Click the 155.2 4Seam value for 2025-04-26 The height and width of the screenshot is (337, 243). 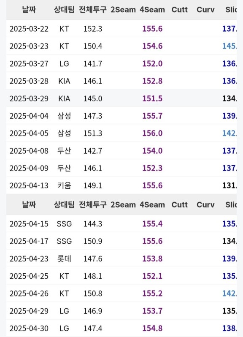(x=152, y=294)
